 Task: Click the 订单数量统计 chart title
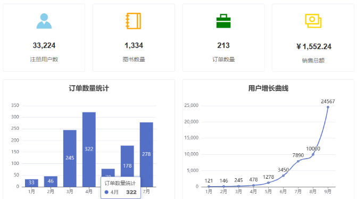(x=89, y=88)
